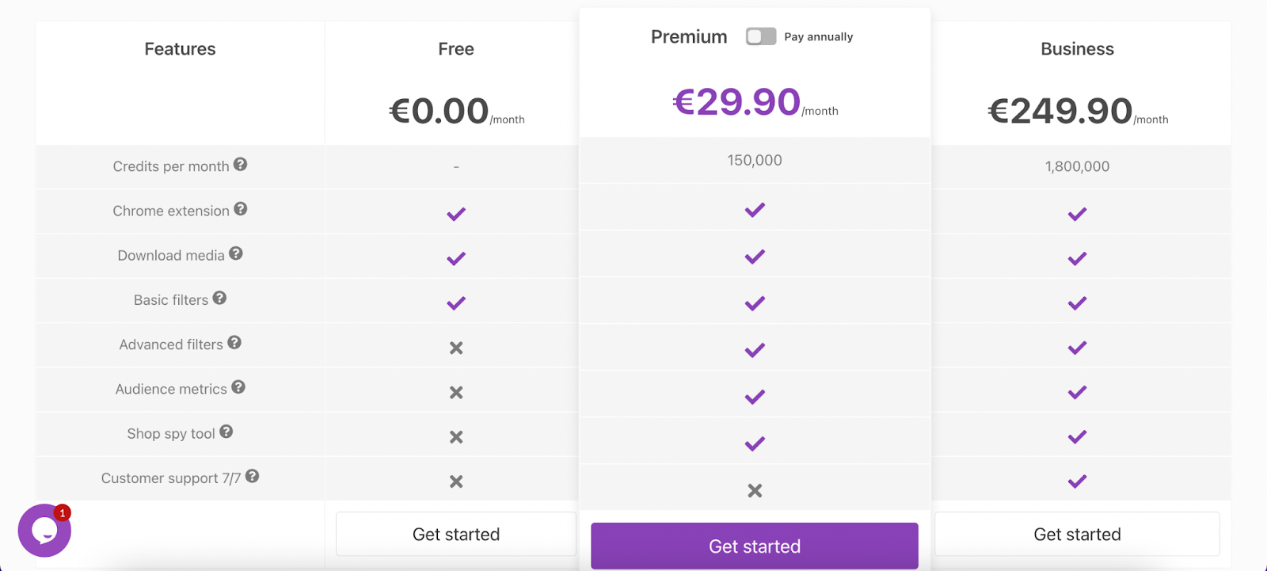Click the Audience metrics help icon
1267x571 pixels.
tap(238, 387)
